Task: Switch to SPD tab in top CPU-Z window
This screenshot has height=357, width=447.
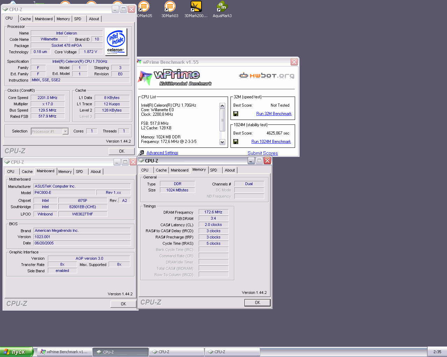Action: pos(78,19)
